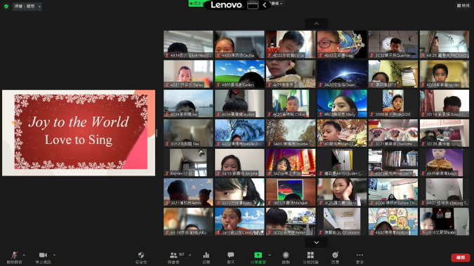The width and height of the screenshot is (474, 266).
Task: Open Breakout Rooms grid icon
Action: click(310, 258)
